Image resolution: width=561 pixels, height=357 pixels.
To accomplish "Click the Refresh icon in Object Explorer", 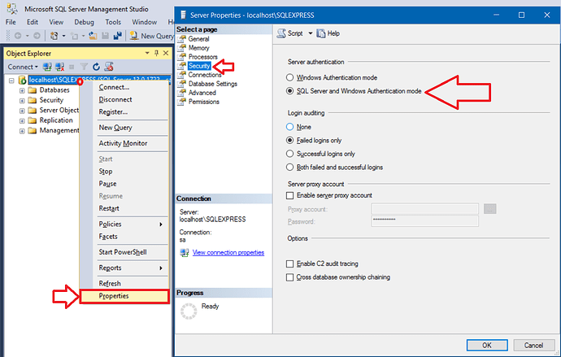I will (94, 67).
